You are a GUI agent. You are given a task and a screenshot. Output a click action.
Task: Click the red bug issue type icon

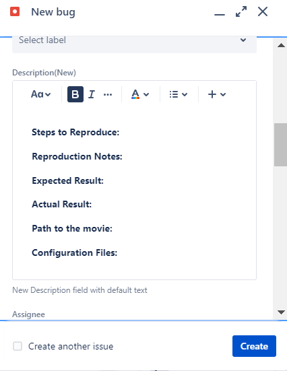[15, 11]
